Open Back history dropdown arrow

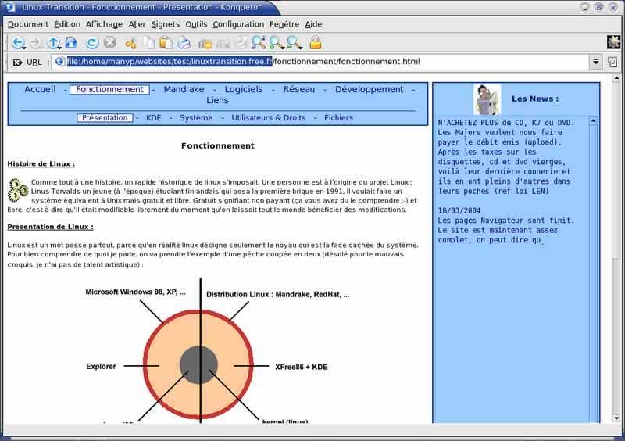(24, 48)
